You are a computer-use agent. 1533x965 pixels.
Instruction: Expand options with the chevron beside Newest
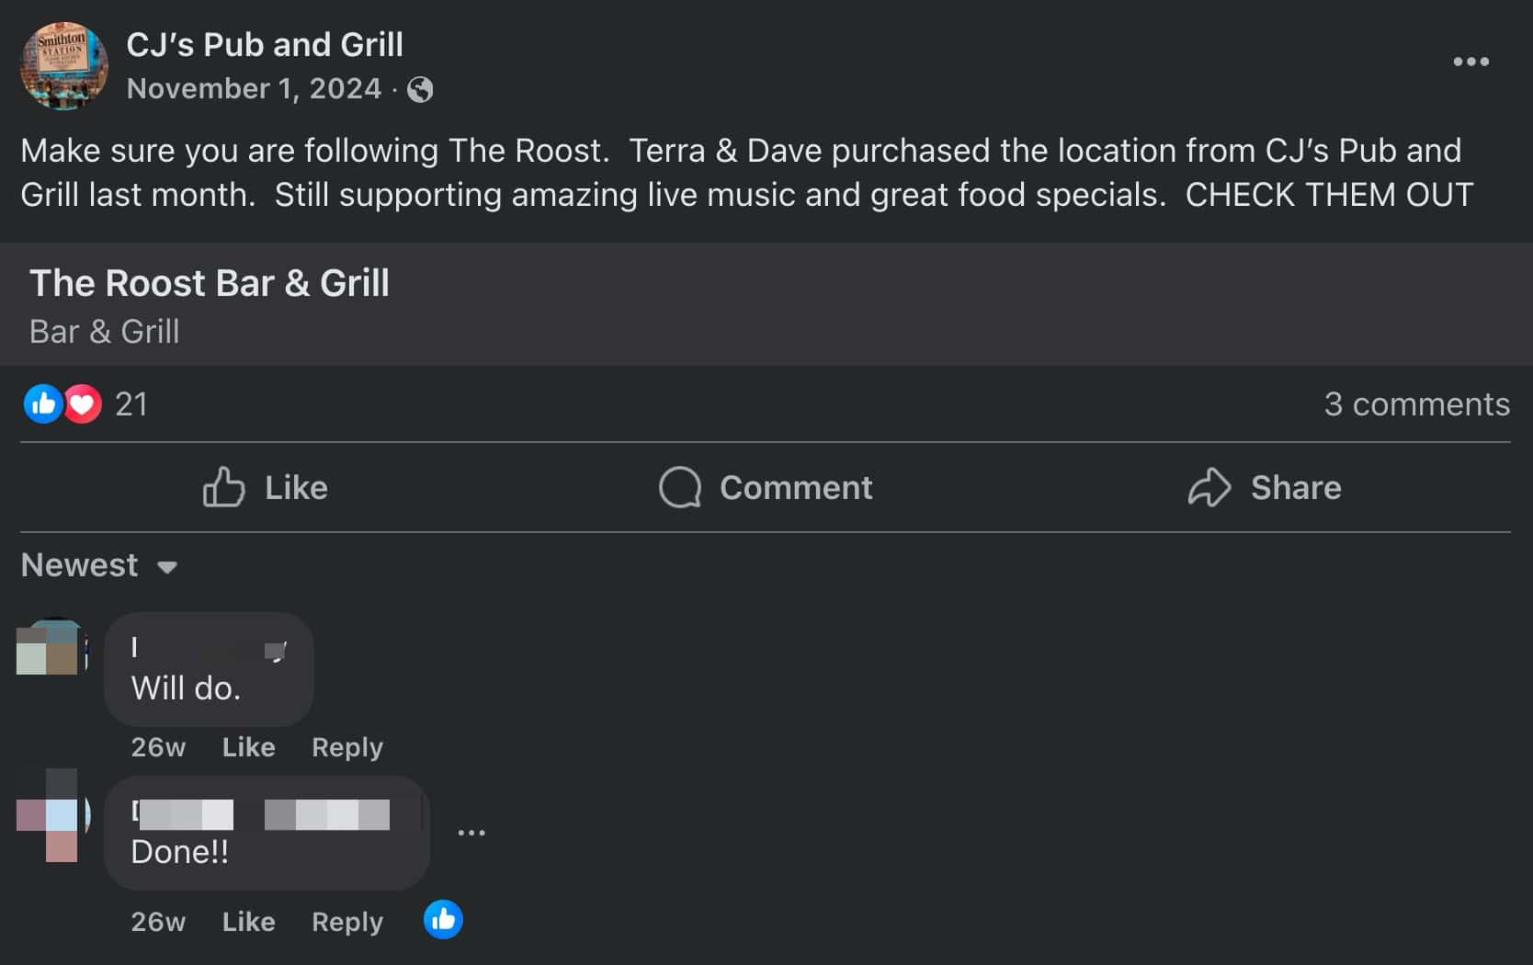point(168,568)
